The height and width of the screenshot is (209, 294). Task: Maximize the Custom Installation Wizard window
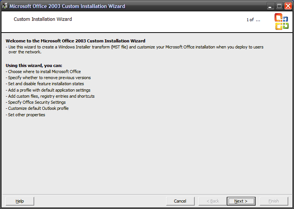[279, 6]
